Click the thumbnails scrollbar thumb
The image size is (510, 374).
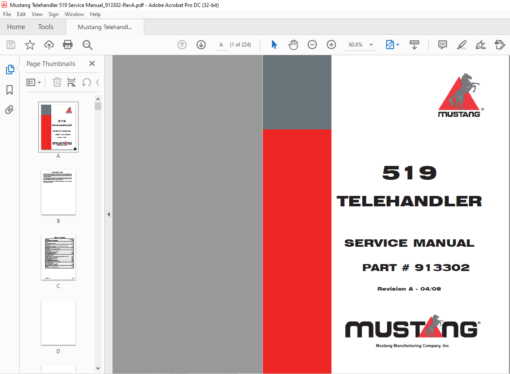pos(98,106)
